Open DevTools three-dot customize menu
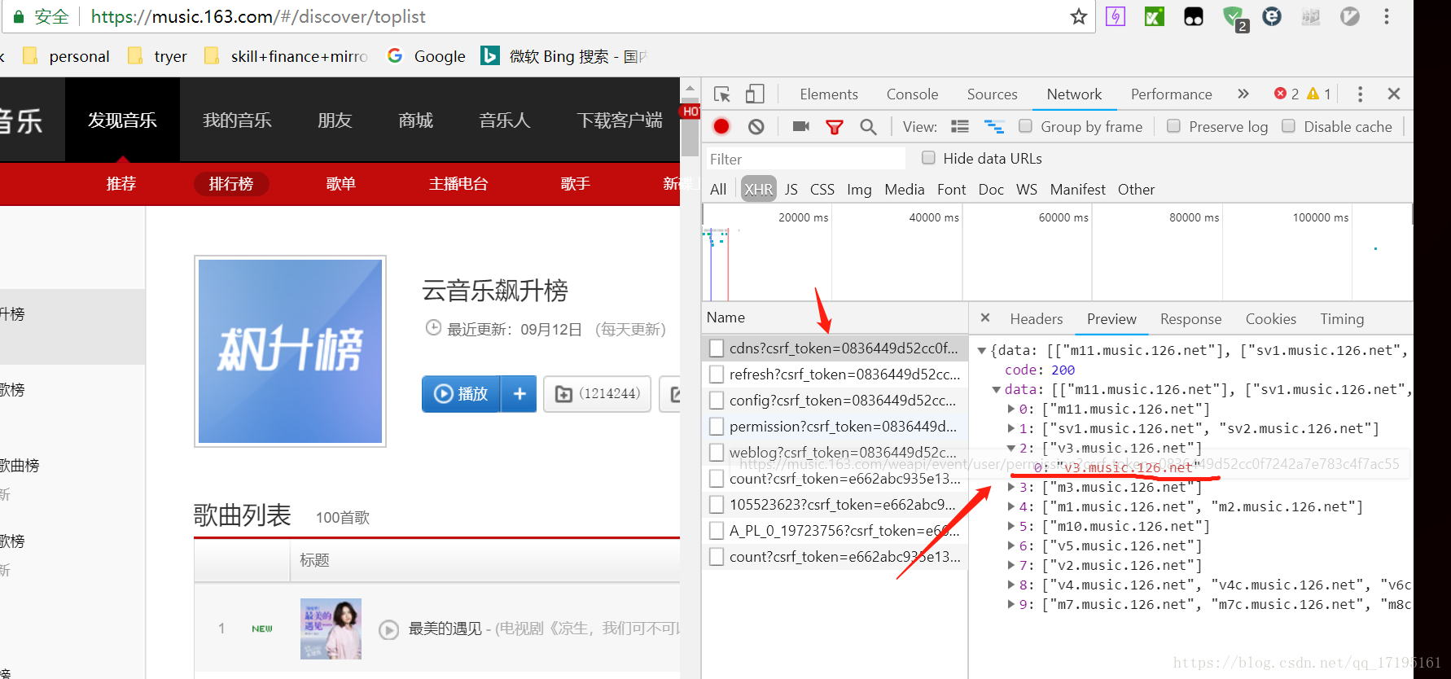 coord(1360,94)
